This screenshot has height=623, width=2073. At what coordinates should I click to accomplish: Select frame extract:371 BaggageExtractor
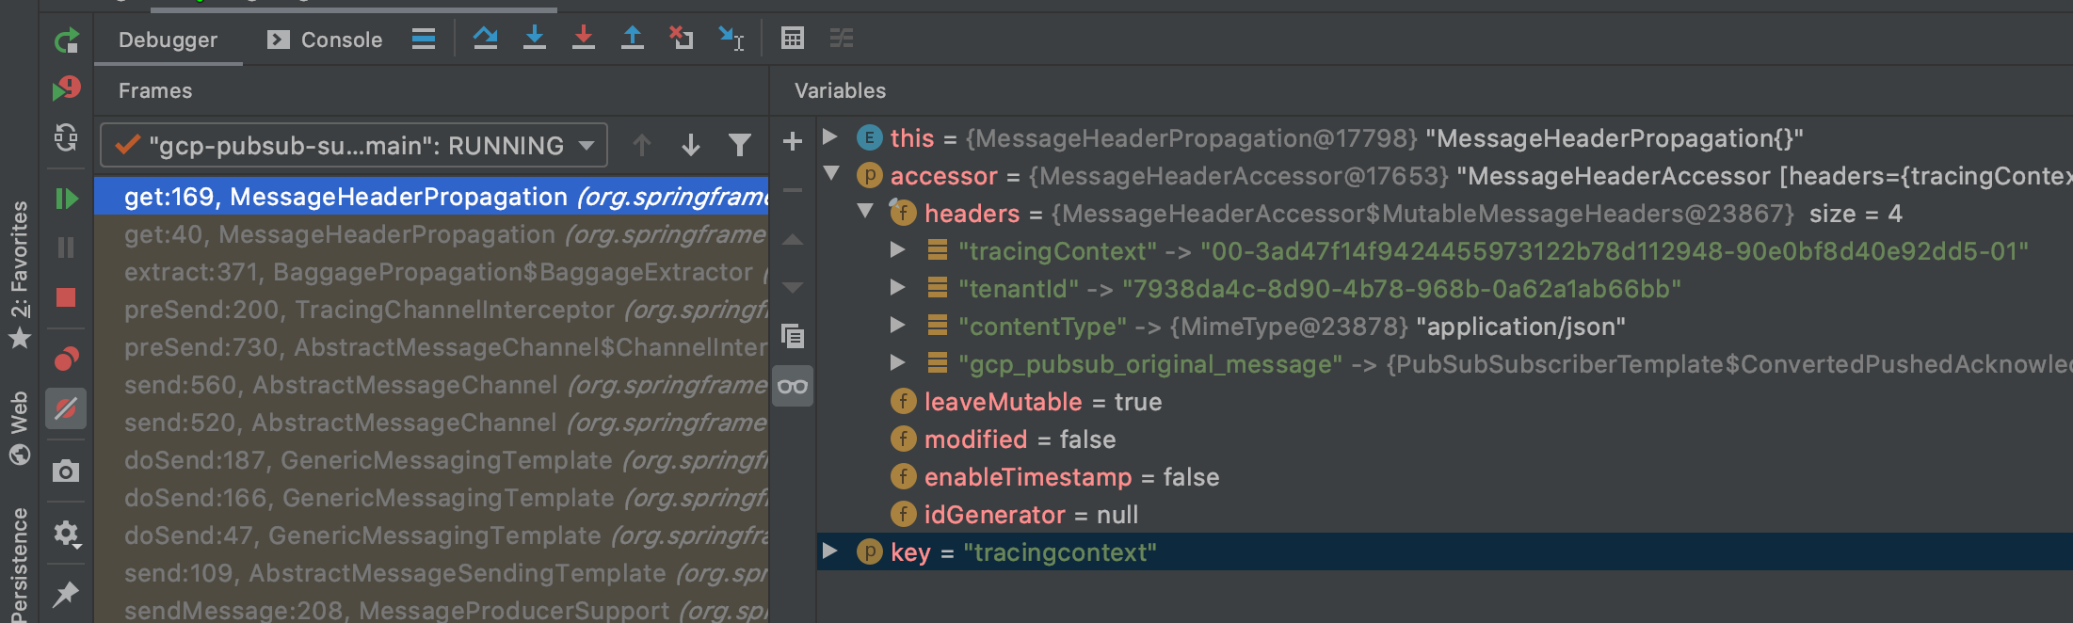[431, 272]
